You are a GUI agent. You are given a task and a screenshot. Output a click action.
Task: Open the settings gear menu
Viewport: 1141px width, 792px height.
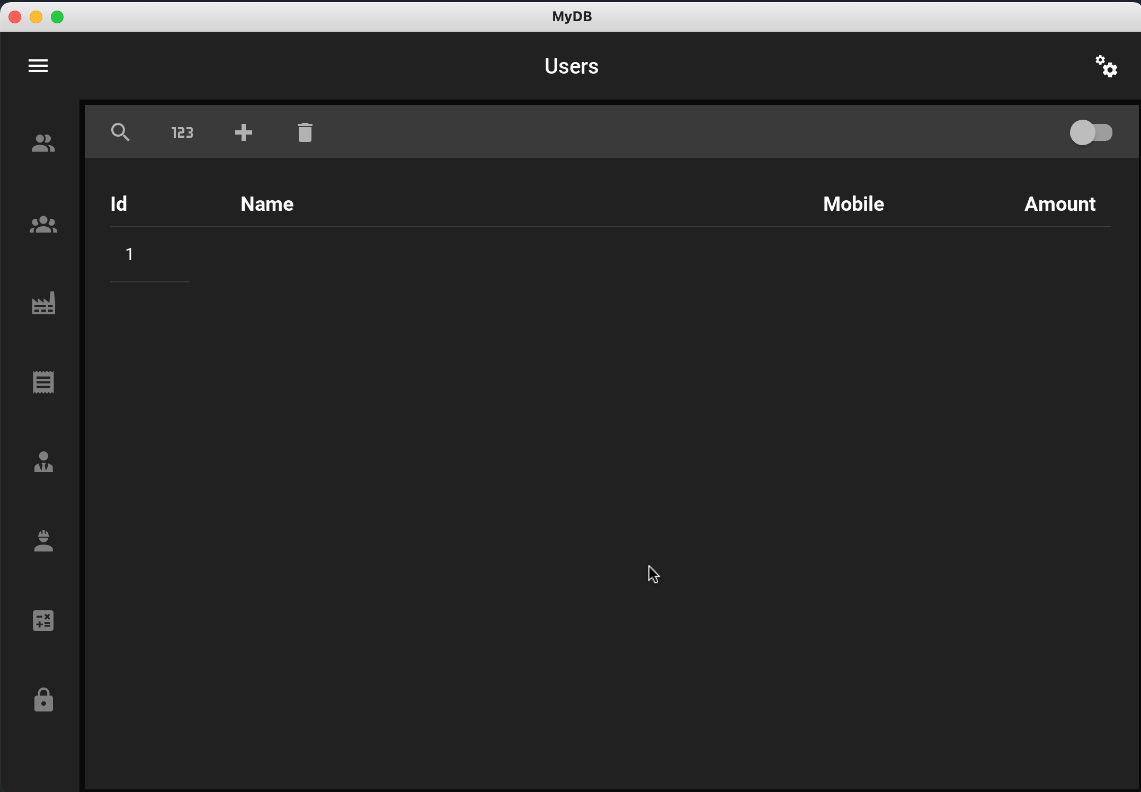click(x=1106, y=66)
